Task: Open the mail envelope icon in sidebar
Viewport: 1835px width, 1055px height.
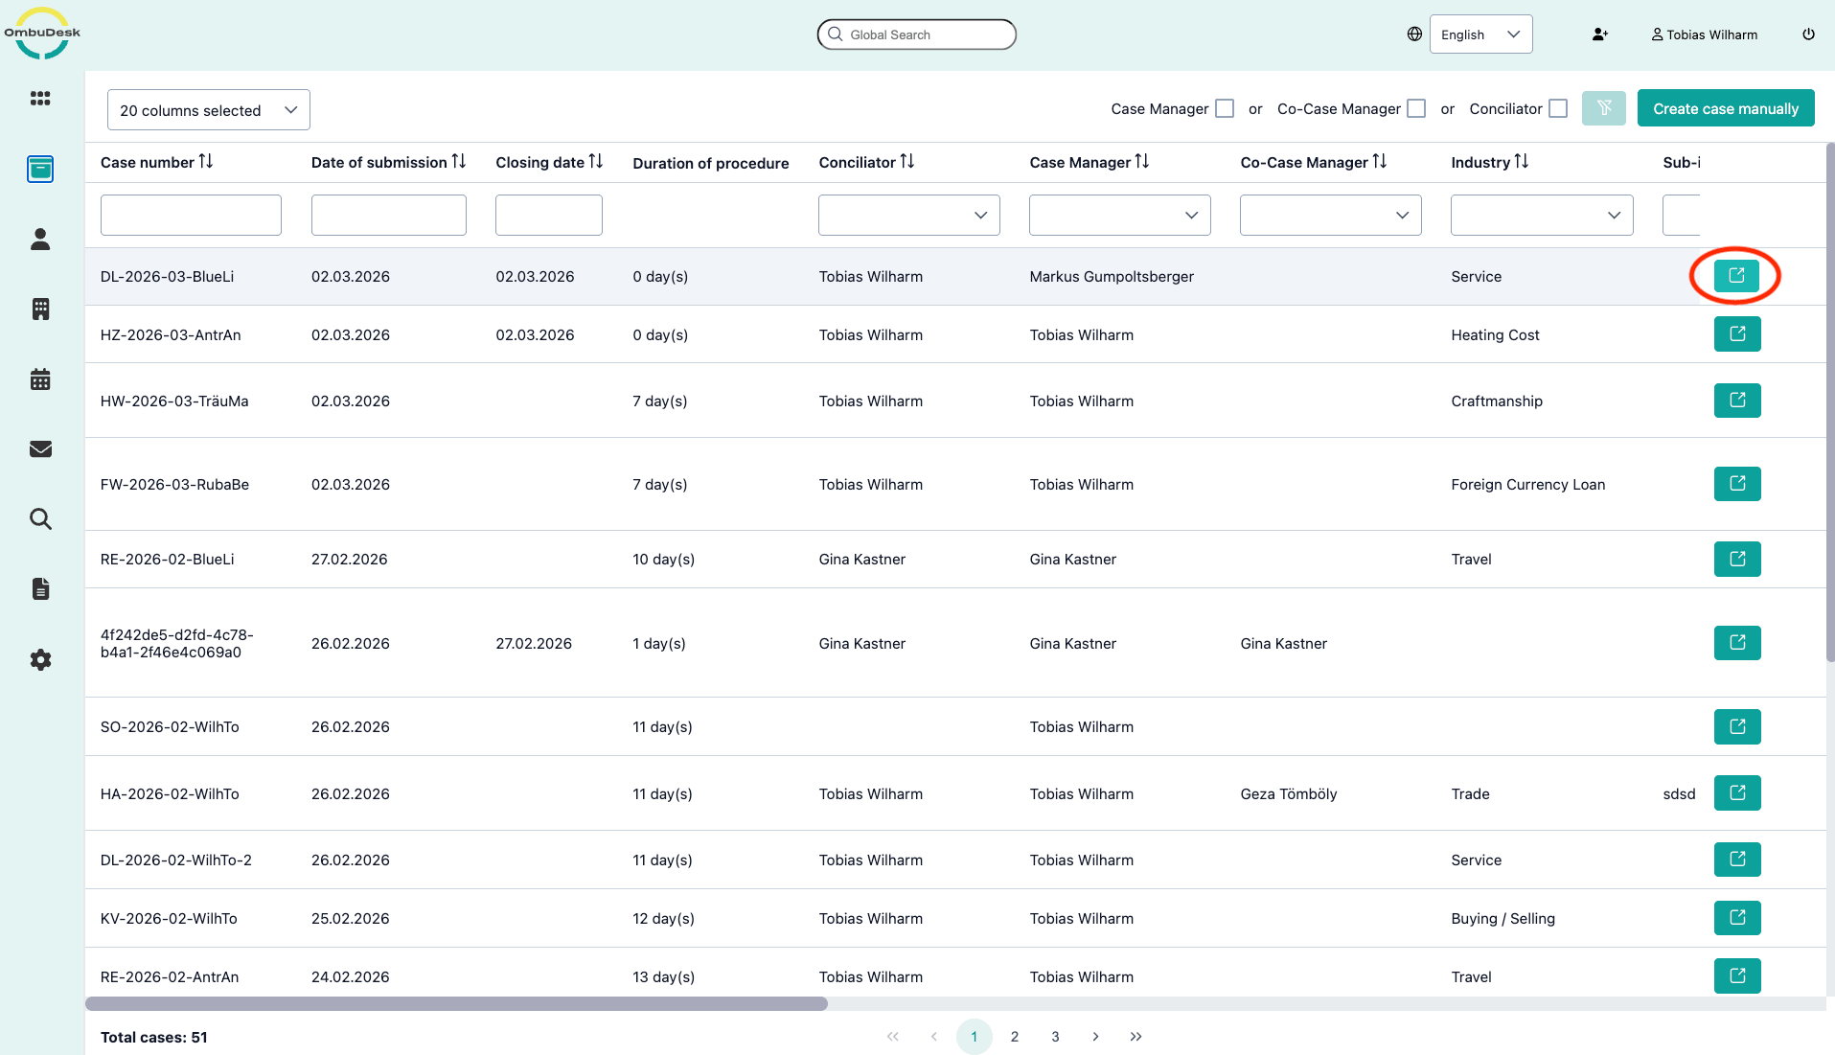Action: tap(40, 449)
